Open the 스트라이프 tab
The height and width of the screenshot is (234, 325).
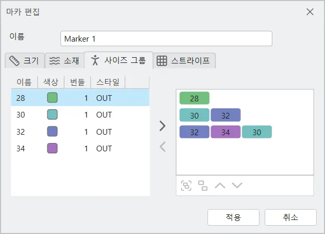(184, 61)
